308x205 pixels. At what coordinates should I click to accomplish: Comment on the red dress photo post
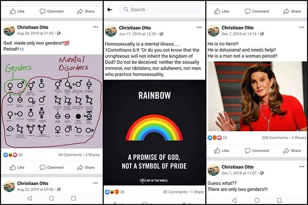tap(257, 151)
